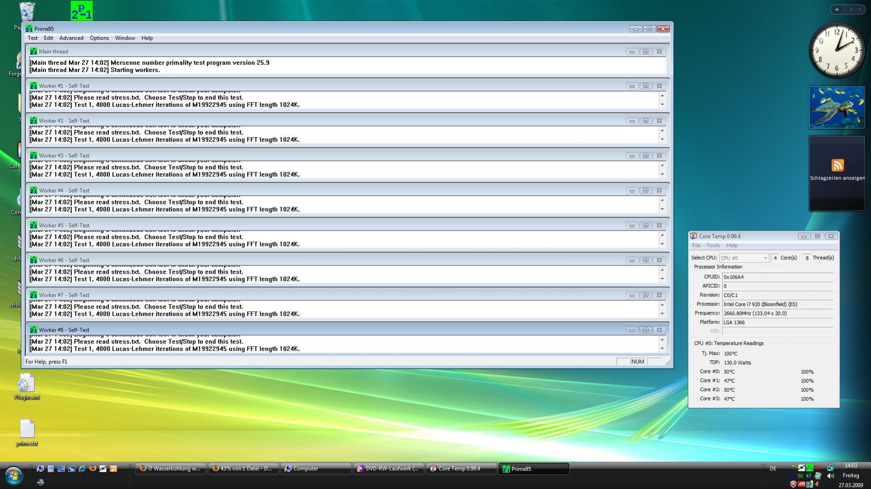
Task: Open the volume control in system tray
Action: 831,476
